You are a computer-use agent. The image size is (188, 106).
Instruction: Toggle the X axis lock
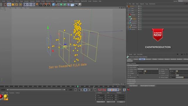pos(25,5)
